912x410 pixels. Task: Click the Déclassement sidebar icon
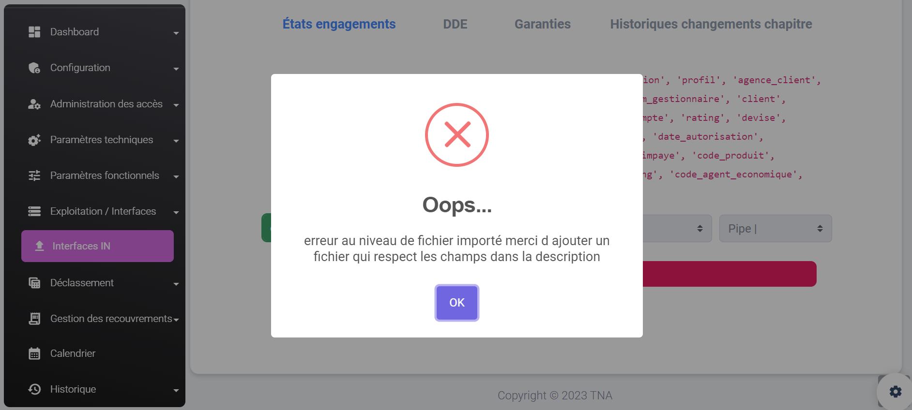click(34, 283)
